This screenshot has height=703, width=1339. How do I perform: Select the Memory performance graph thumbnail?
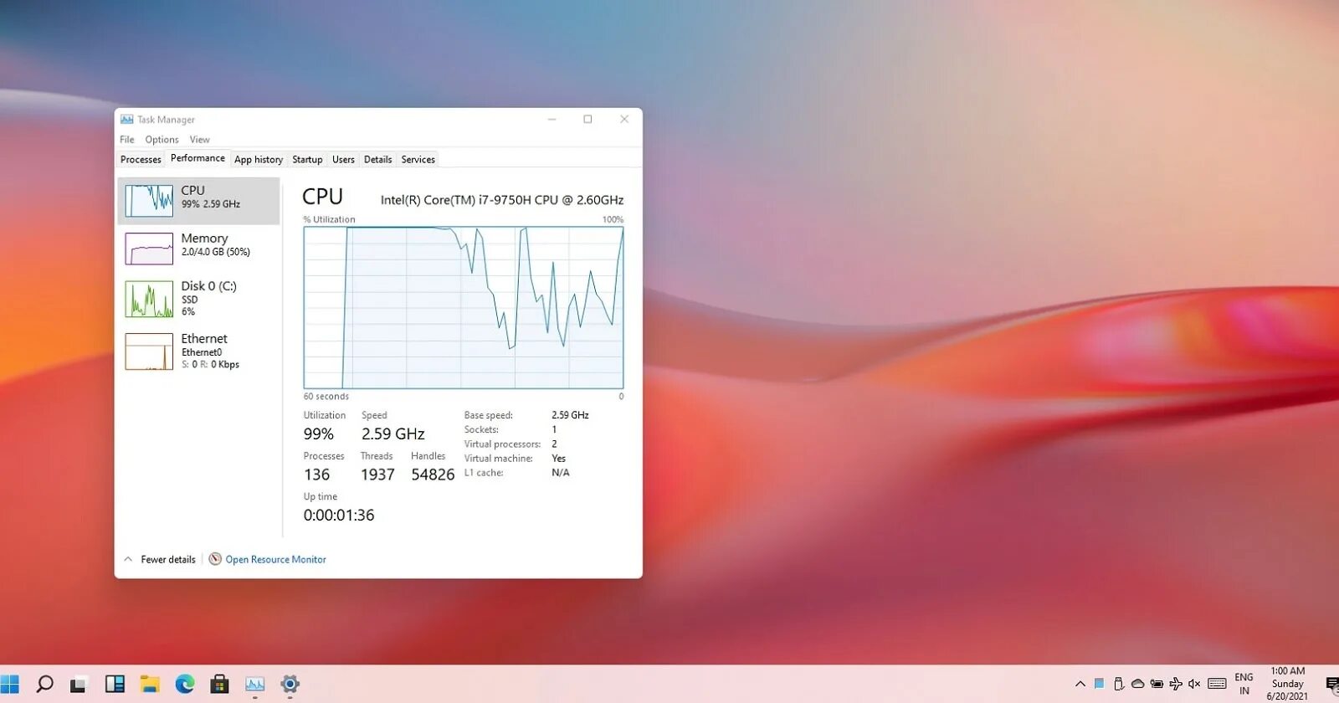[149, 249]
